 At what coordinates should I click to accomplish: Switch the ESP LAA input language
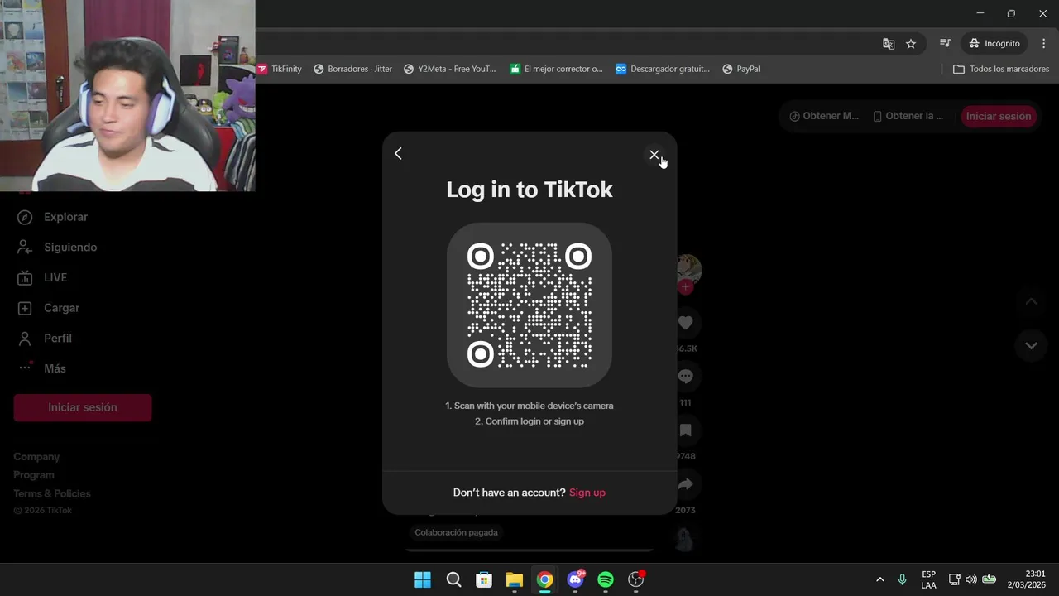(928, 579)
